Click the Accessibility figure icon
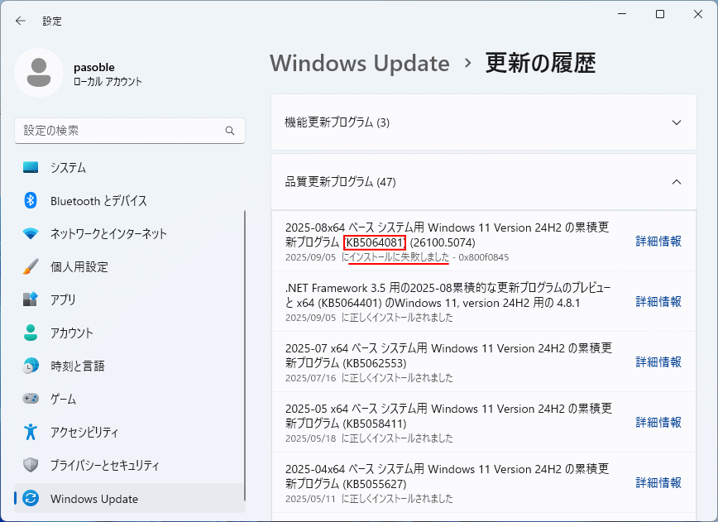Viewport: 718px width, 522px height. pyautogui.click(x=31, y=432)
